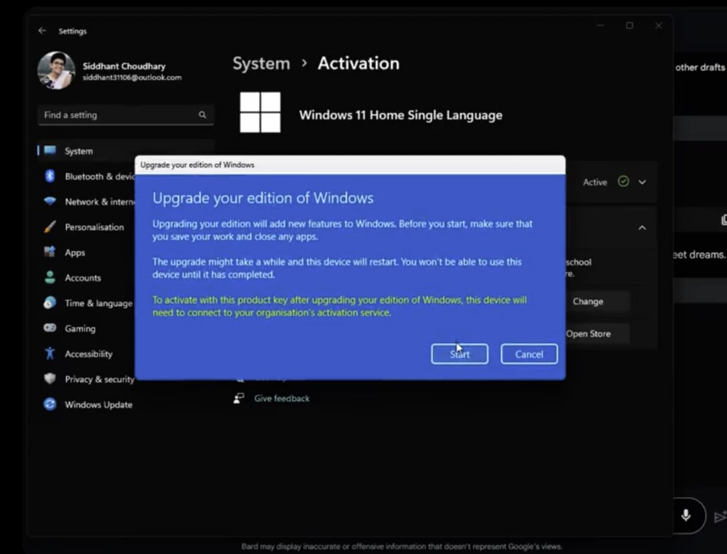The height and width of the screenshot is (554, 727).
Task: Open Accounts settings page
Action: [83, 278]
